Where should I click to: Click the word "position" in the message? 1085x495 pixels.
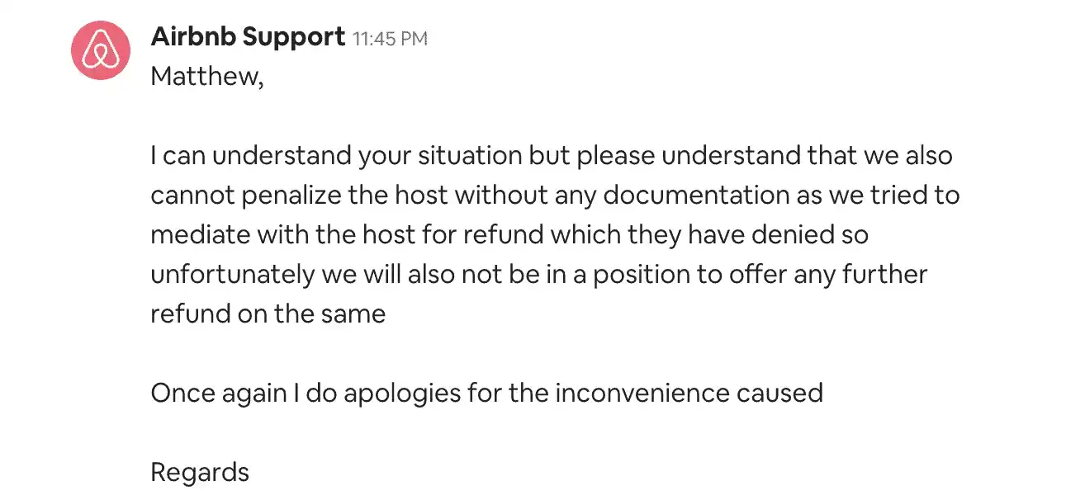coord(630,275)
